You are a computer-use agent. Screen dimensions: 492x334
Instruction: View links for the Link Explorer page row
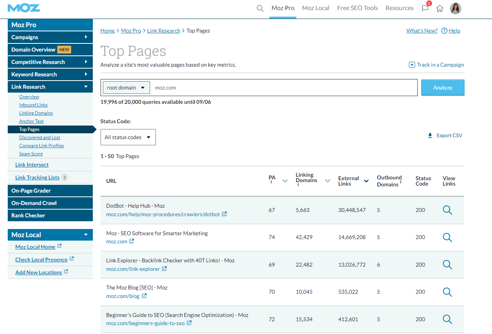(x=448, y=265)
